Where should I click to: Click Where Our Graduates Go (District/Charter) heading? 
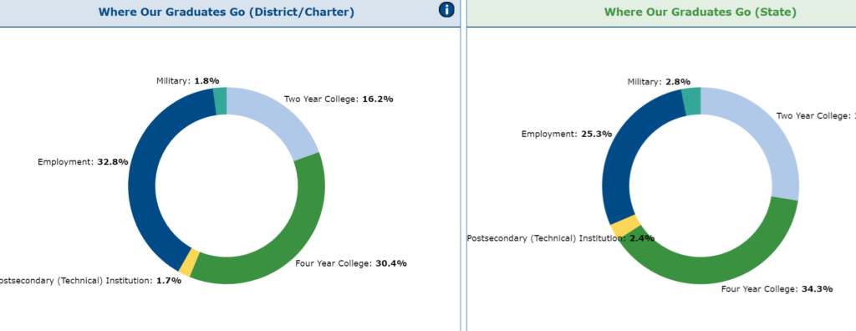(227, 12)
